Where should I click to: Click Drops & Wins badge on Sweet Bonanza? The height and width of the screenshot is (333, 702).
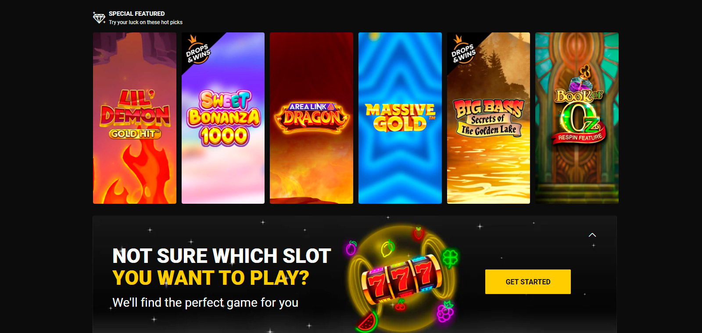pos(198,50)
